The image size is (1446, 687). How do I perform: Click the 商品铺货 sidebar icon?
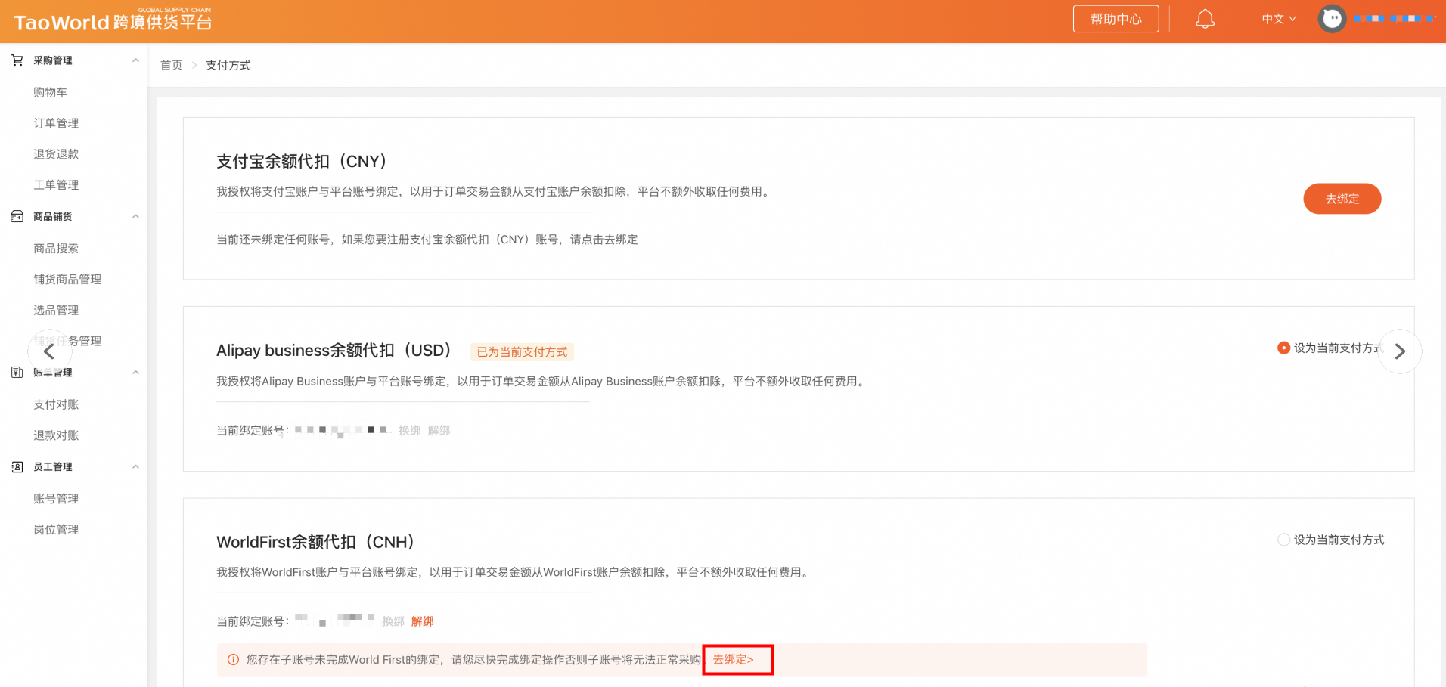pyautogui.click(x=17, y=216)
